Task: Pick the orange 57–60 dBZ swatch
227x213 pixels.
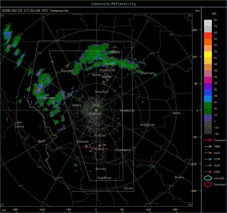Action: 208,42
